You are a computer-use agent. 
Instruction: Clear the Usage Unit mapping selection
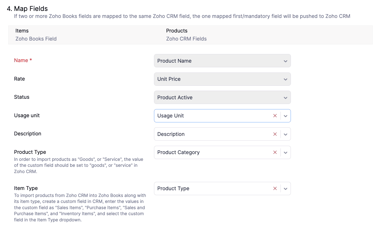275,116
